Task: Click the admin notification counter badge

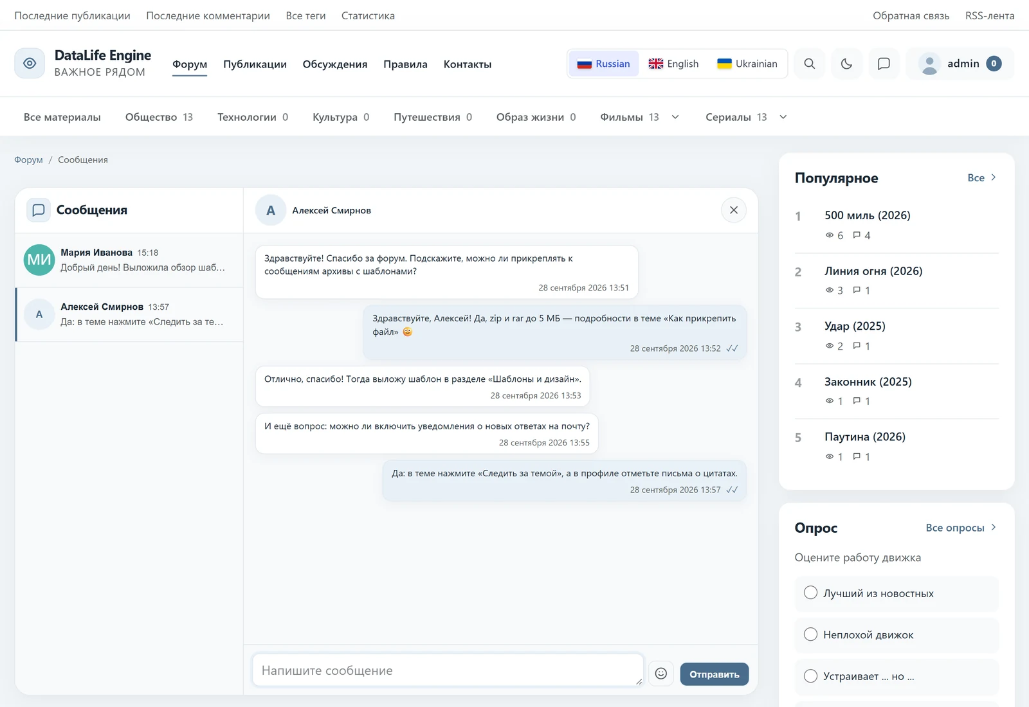Action: (994, 64)
